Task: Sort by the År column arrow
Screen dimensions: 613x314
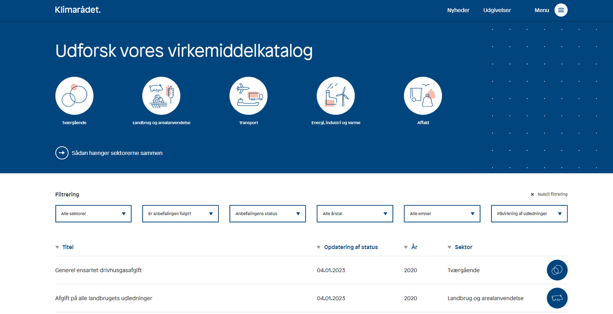Action: pos(405,247)
